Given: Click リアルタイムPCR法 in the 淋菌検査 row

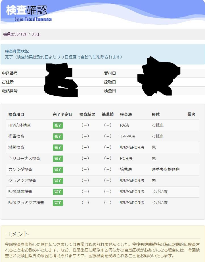Looking at the screenshot, I should (x=132, y=147).
